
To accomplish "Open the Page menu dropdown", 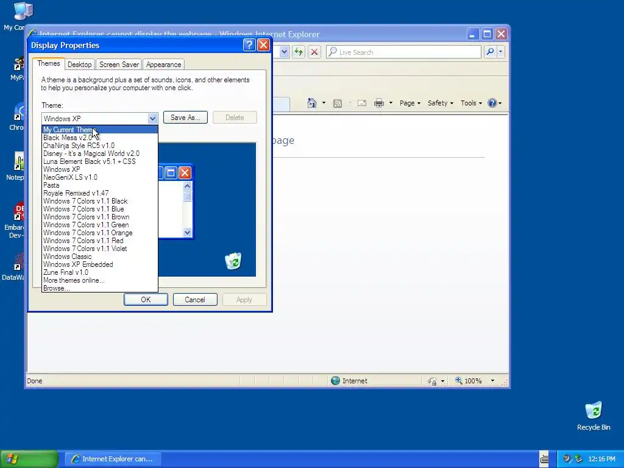I will tap(410, 103).
